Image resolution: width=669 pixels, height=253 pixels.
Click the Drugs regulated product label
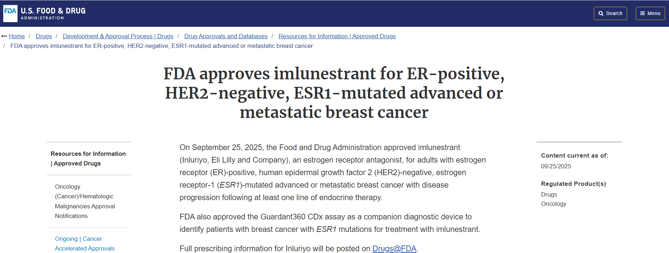click(549, 194)
